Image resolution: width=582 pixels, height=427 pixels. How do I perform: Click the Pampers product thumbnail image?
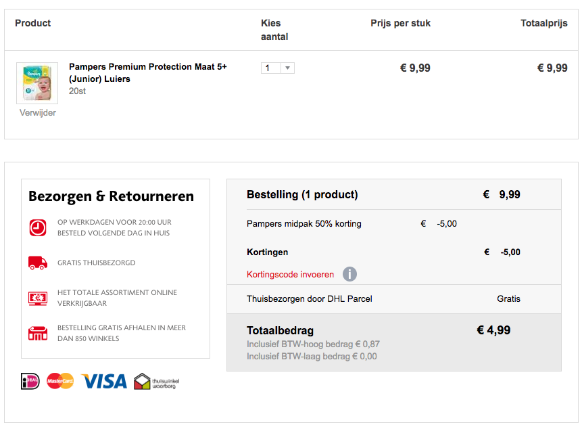(37, 83)
